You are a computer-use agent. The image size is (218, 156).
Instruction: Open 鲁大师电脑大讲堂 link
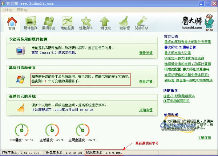click(x=178, y=53)
